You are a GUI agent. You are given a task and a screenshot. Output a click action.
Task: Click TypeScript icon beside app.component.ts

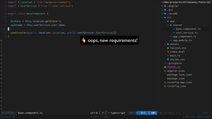pyautogui.click(x=171, y=36)
